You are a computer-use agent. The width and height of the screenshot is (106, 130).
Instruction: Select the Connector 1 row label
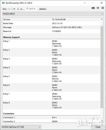[9, 118]
